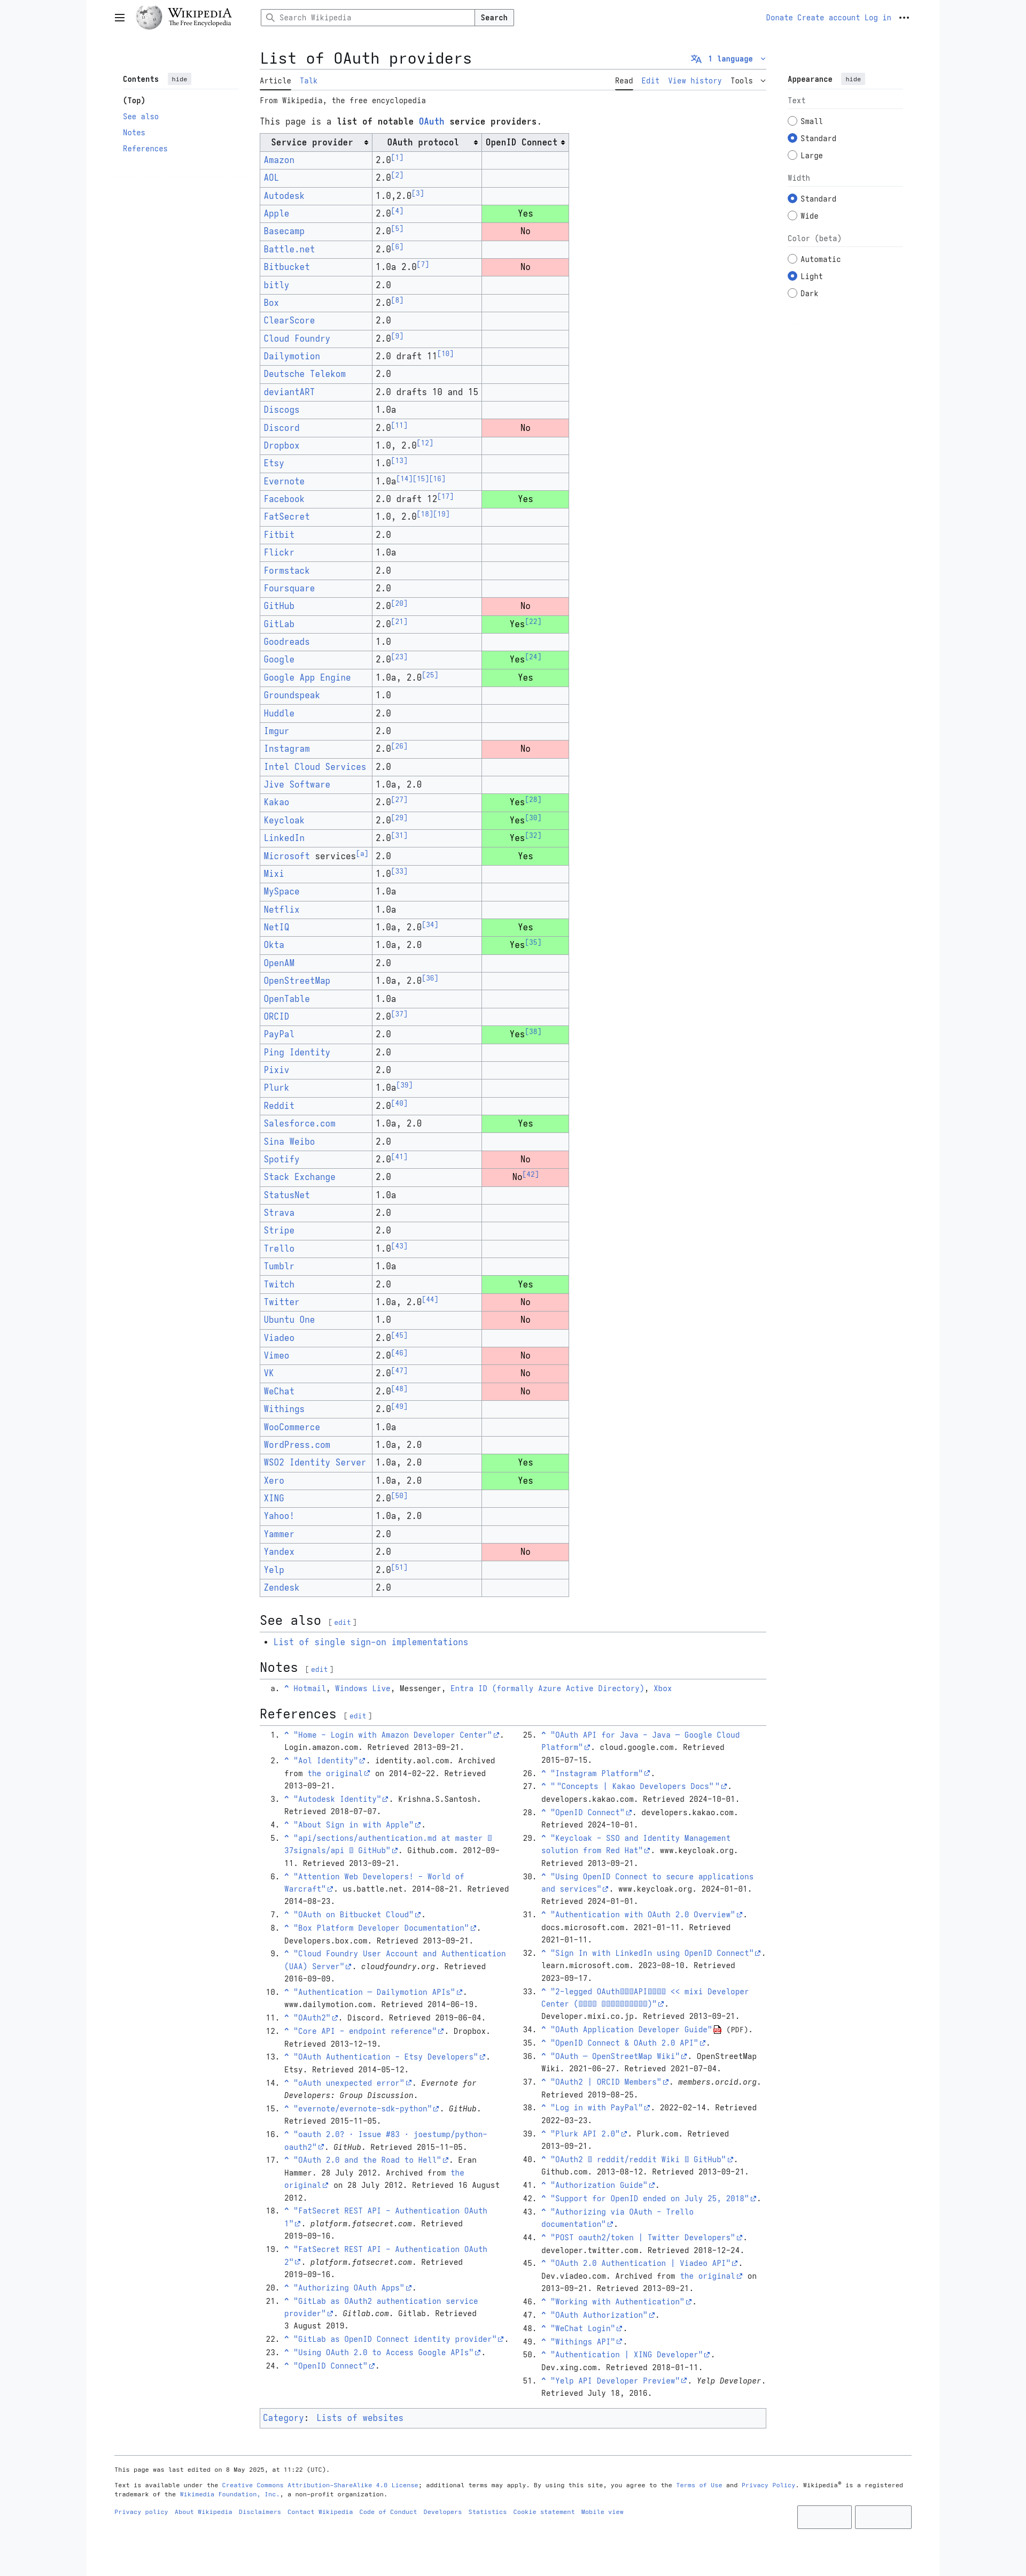This screenshot has width=1026, height=2576.
Task: Open the Stack Exchange link
Action: (x=300, y=1177)
